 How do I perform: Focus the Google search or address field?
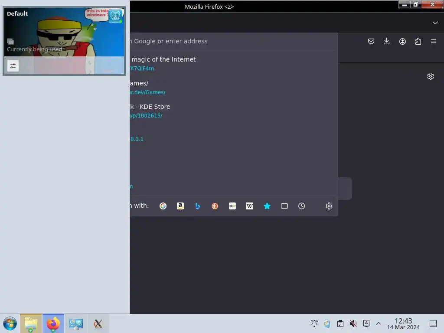[x=234, y=41]
